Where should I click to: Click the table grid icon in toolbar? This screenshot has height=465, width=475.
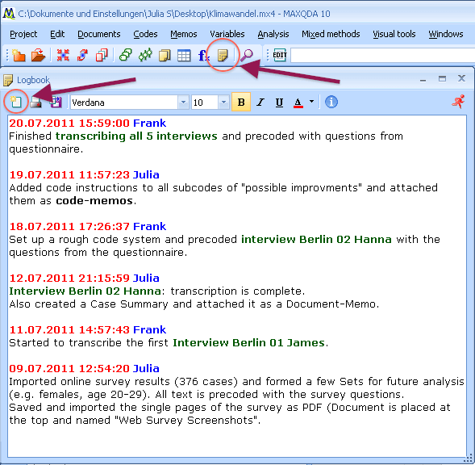pos(184,56)
